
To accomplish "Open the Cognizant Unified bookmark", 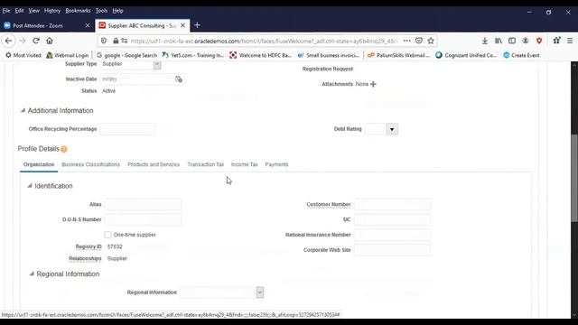I will click(x=466, y=55).
